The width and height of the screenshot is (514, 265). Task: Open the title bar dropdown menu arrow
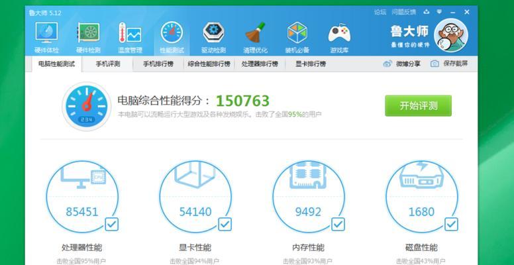pyautogui.click(x=439, y=12)
